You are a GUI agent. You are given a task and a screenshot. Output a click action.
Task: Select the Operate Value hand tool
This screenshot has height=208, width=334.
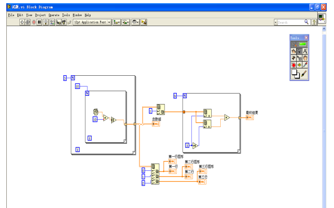(x=294, y=51)
